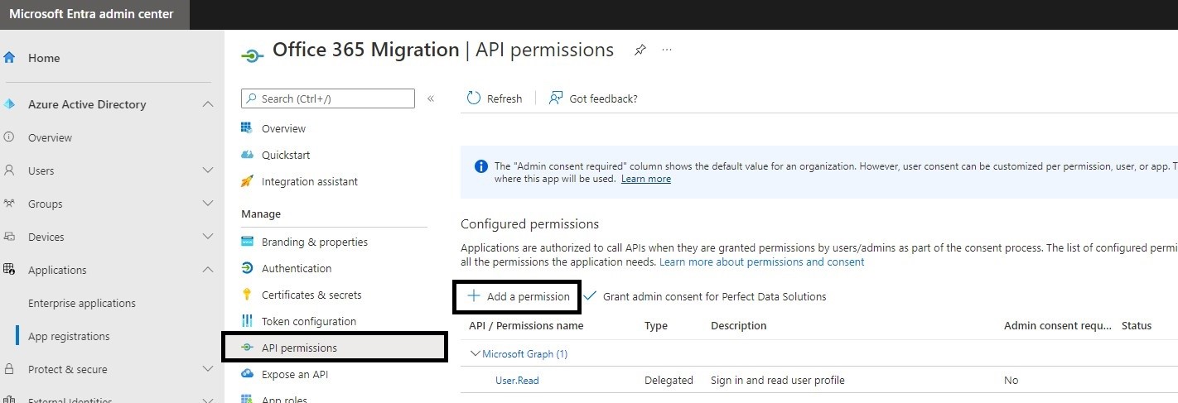Click the search magnifier icon
This screenshot has width=1178, height=403.
pos(251,98)
